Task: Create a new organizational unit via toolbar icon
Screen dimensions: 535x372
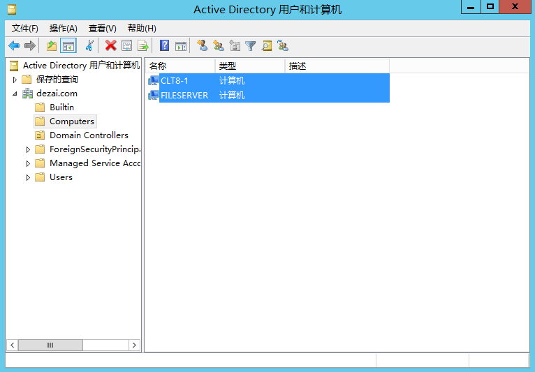Action: (235, 45)
